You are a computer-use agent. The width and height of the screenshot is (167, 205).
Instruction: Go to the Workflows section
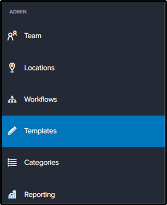[x=83, y=99]
